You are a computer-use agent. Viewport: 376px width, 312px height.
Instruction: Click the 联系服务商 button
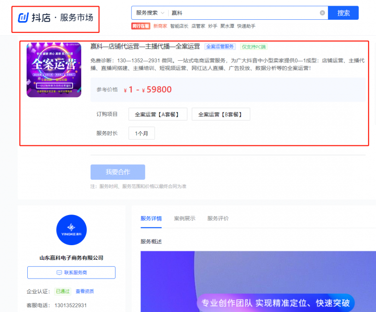(x=71, y=272)
